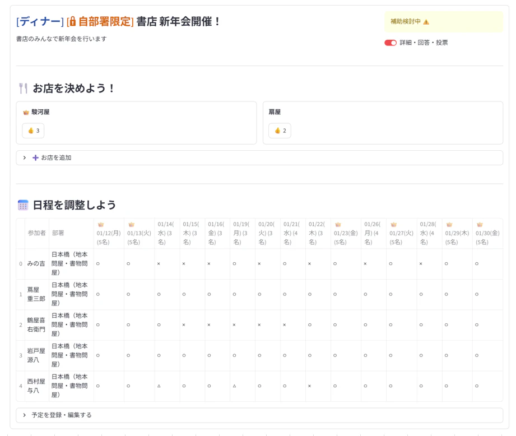Click 鶴屋喜右衛門's × mark for 01/21

coord(284,325)
